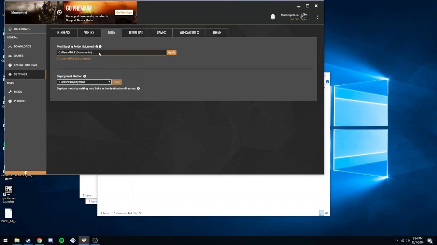Open info icon next to Mod Staging Folder
437x245 pixels.
(x=100, y=47)
